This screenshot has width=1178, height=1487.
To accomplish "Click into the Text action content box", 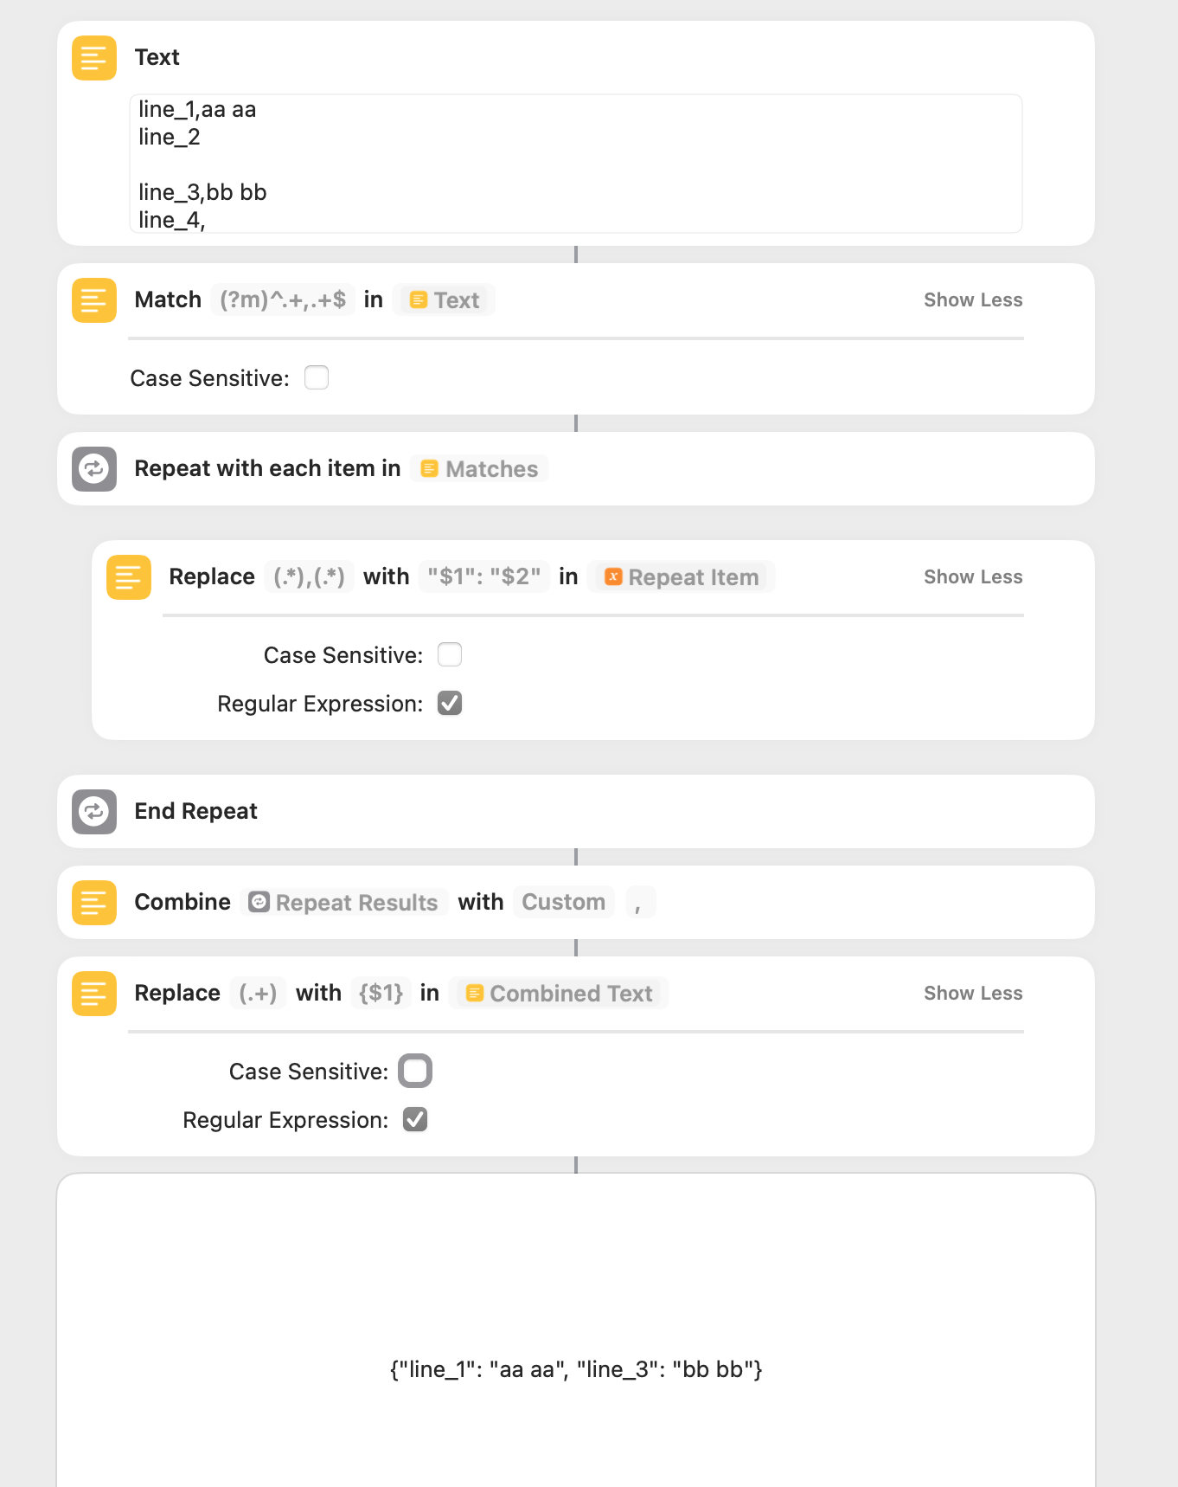I will (576, 164).
